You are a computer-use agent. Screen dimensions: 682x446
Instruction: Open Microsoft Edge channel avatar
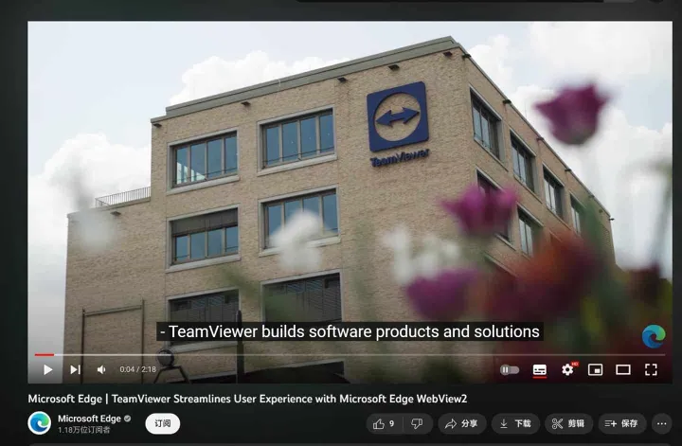click(x=40, y=423)
